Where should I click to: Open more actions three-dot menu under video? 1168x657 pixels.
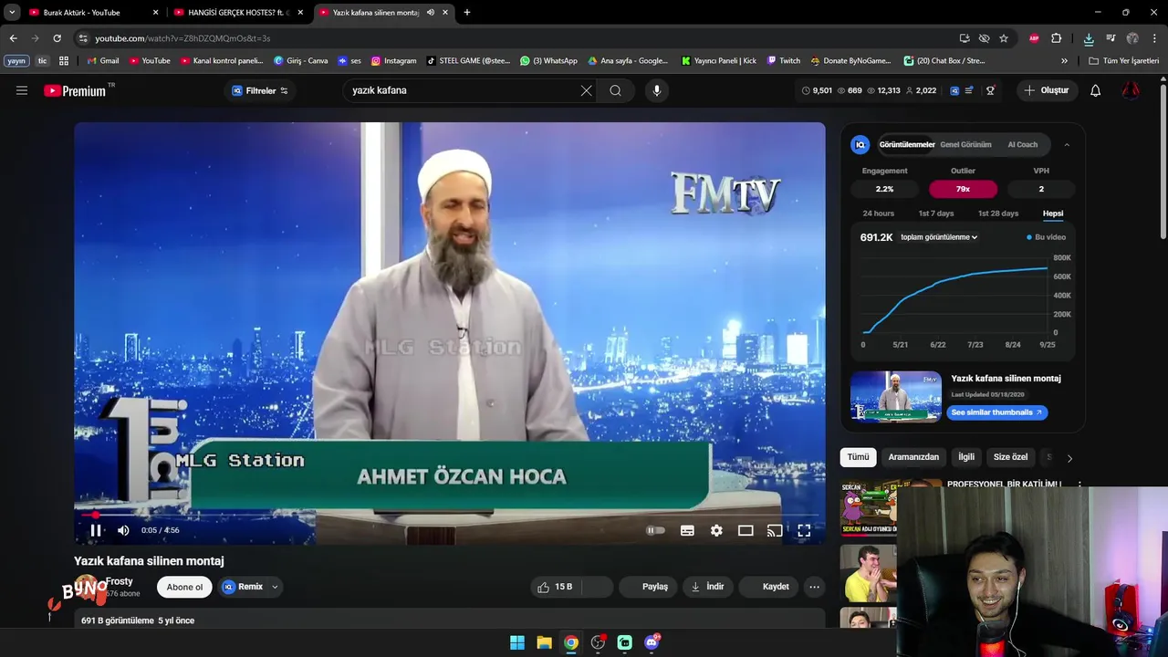[x=815, y=587]
